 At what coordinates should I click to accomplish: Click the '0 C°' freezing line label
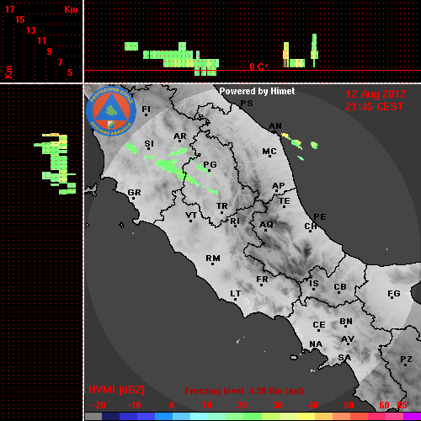point(258,67)
